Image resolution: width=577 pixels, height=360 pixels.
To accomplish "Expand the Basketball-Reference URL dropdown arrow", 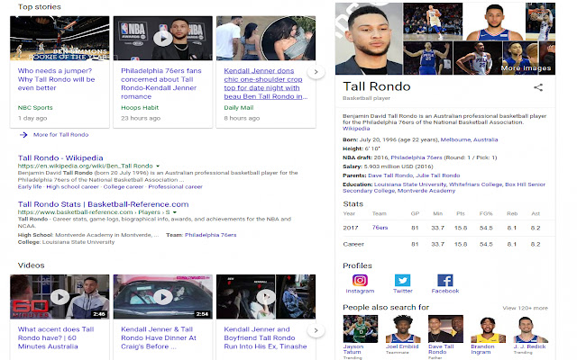I will pyautogui.click(x=175, y=212).
